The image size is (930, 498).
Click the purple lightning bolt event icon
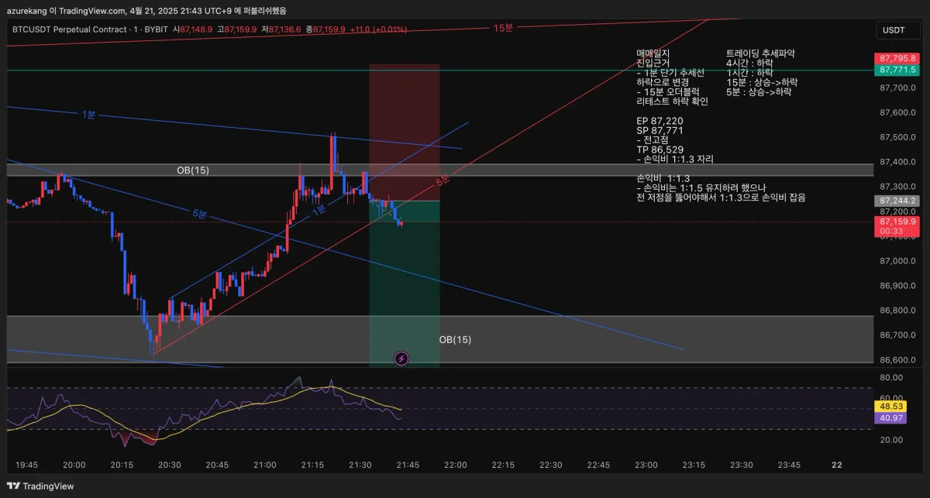point(402,358)
